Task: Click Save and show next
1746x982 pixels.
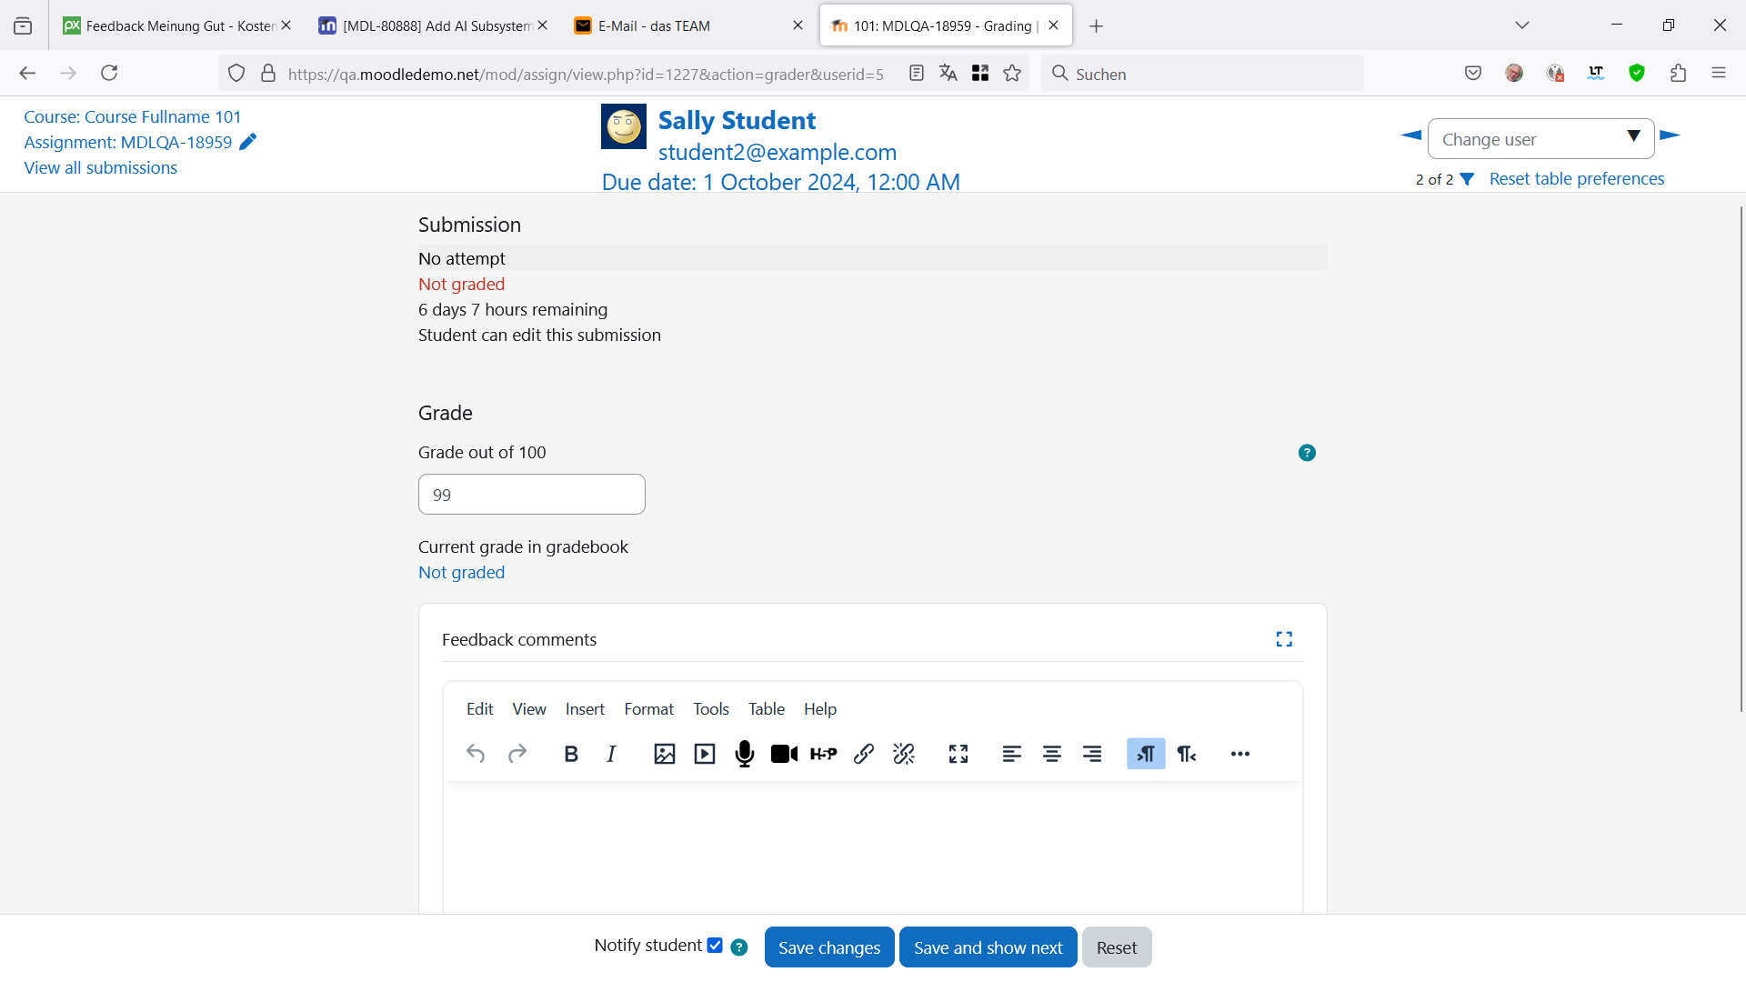Action: [988, 947]
